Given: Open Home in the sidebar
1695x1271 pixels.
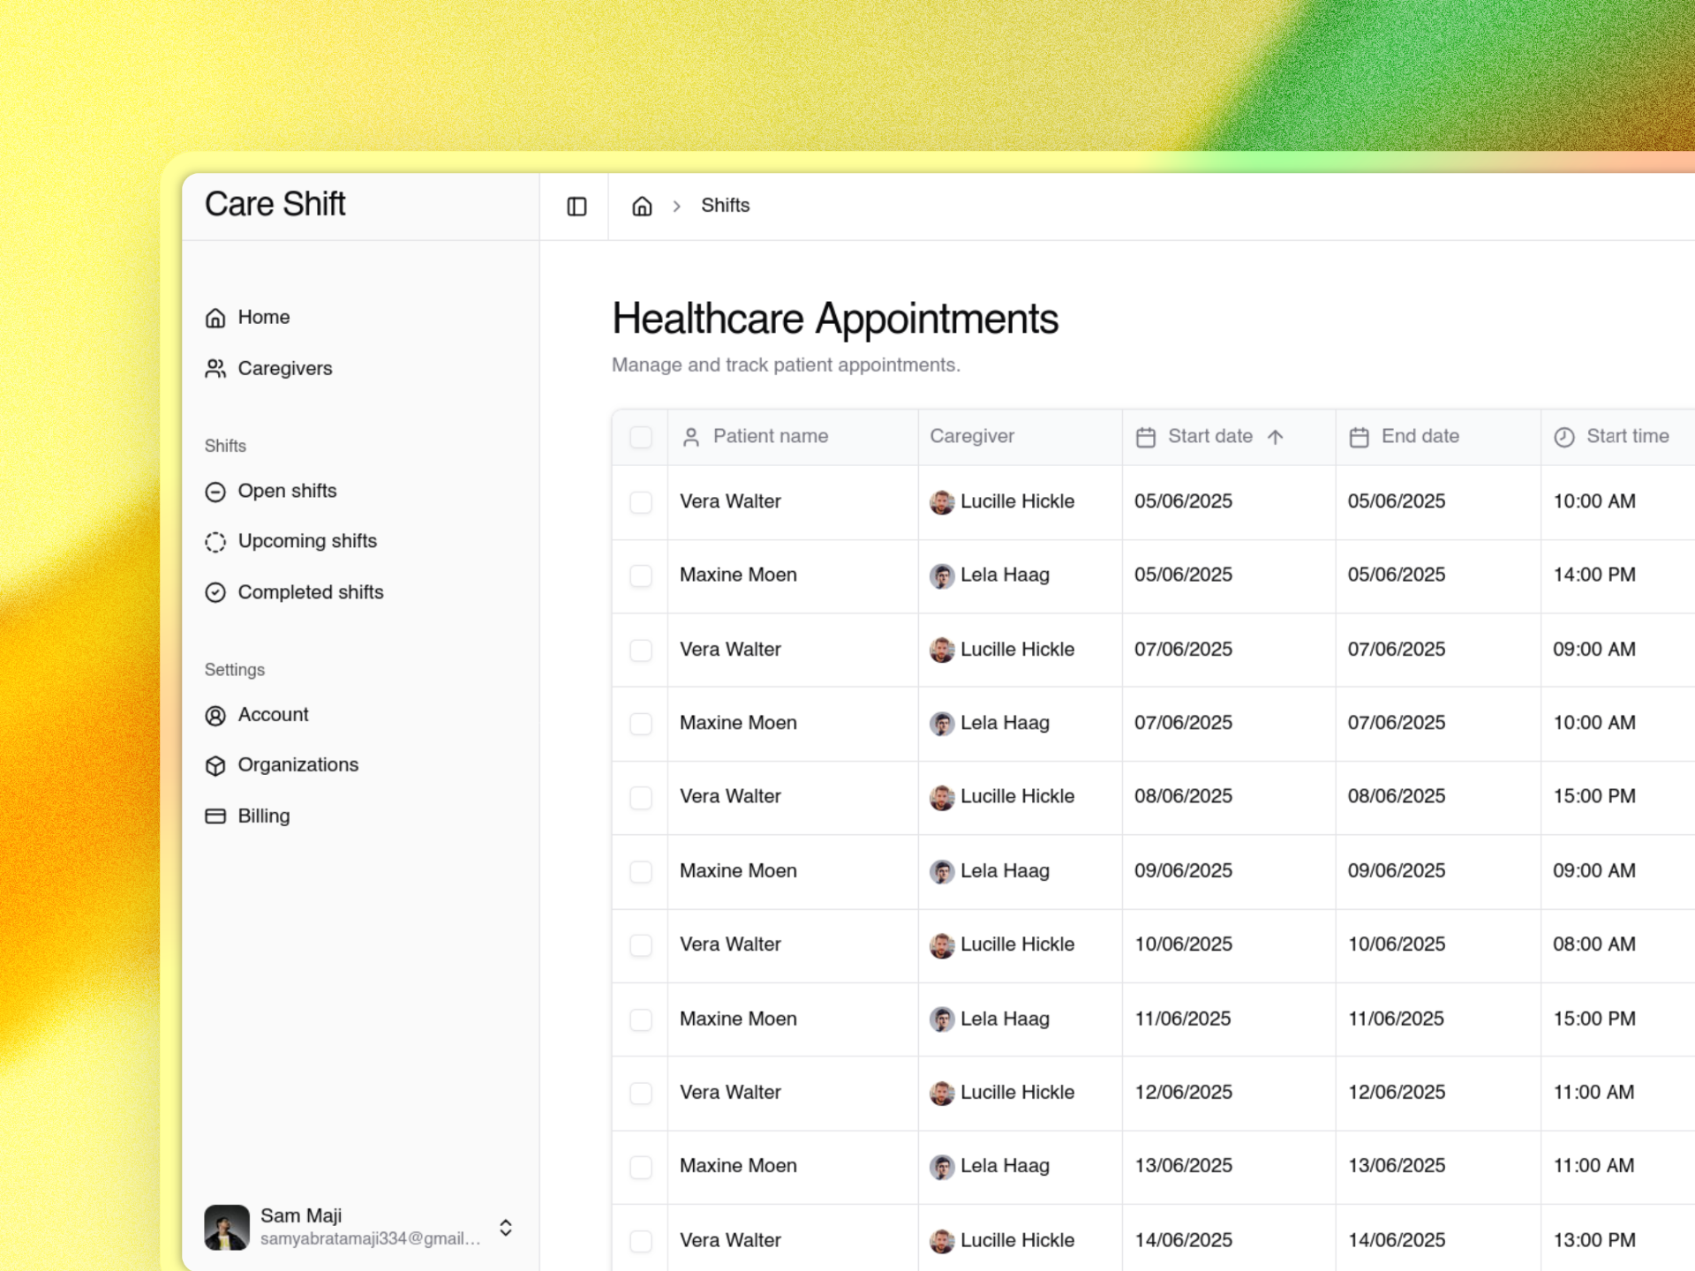Looking at the screenshot, I should tap(263, 317).
